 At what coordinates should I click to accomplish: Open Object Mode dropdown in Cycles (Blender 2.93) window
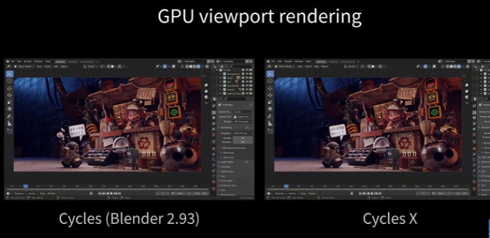click(24, 66)
